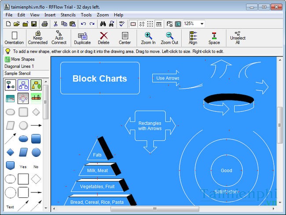Viewport: 286px width, 215px height.
Task: Click the Print icon in the toolbar
Action: (44, 24)
